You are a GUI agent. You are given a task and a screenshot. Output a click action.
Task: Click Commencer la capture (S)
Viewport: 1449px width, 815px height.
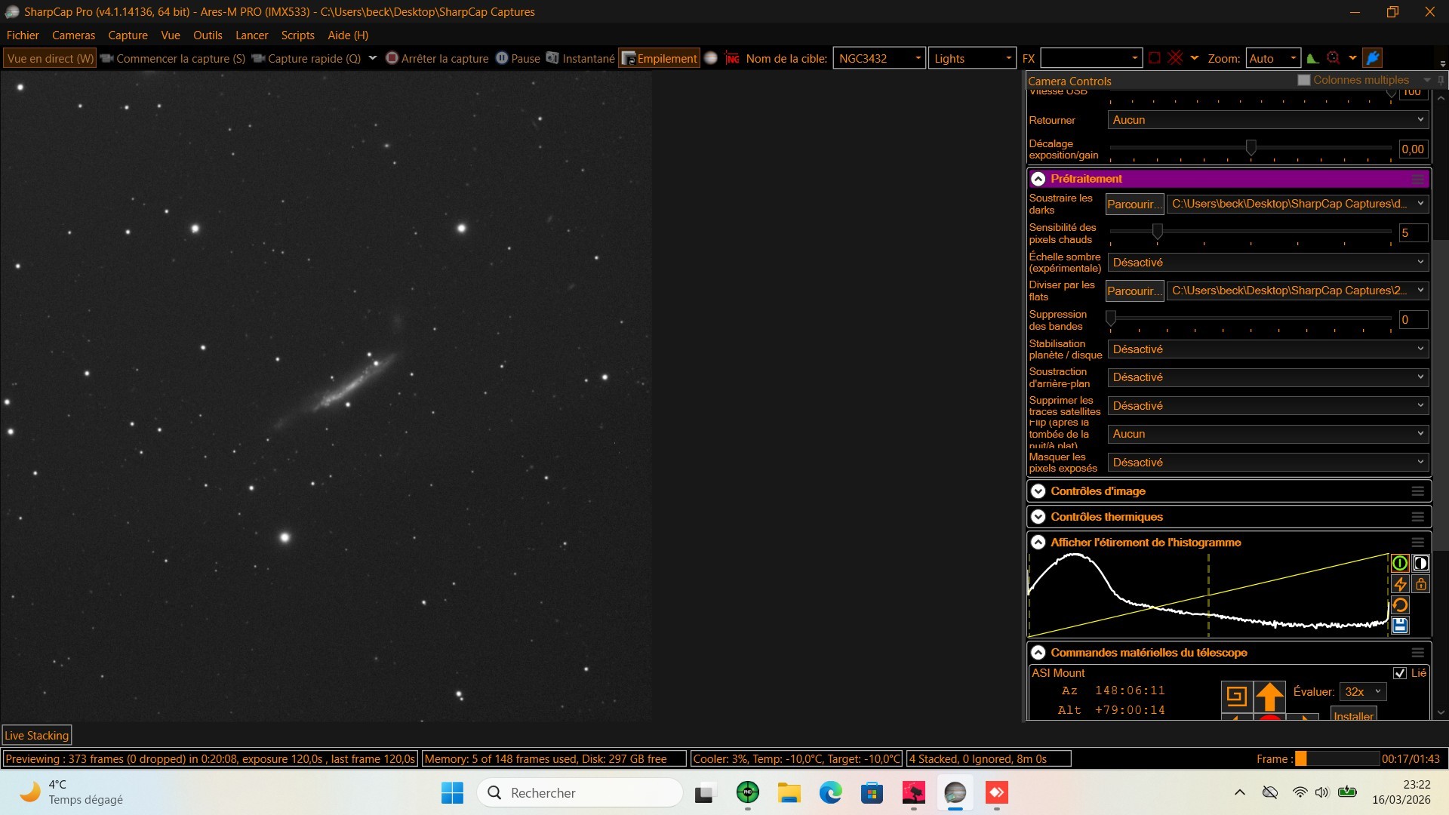click(173, 58)
